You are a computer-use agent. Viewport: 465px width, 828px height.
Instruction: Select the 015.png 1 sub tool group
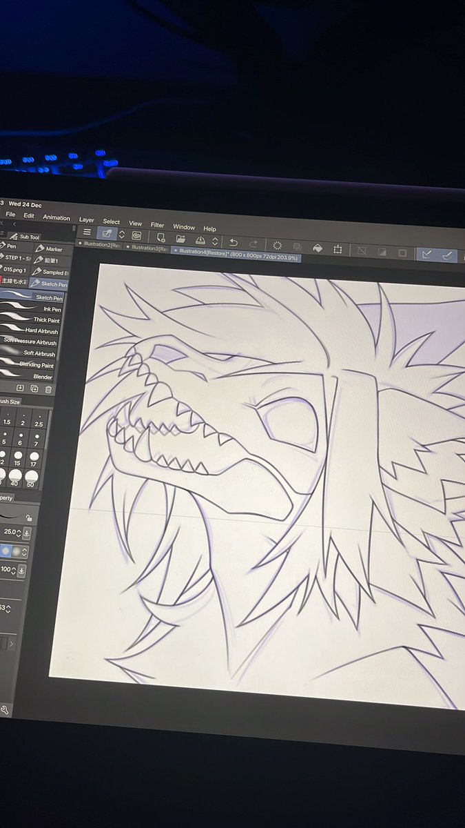pyautogui.click(x=15, y=269)
